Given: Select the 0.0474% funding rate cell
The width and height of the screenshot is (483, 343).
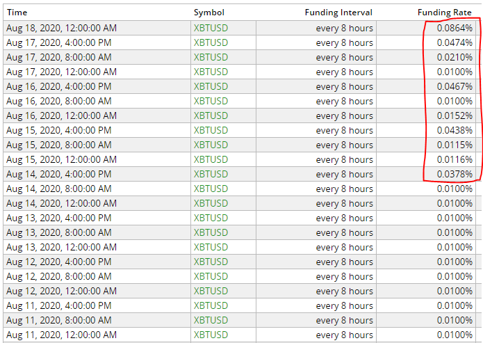Looking at the screenshot, I should [x=426, y=42].
